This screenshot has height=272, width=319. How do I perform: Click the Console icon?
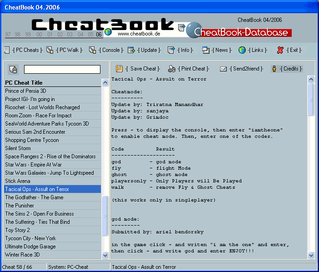coord(92,50)
